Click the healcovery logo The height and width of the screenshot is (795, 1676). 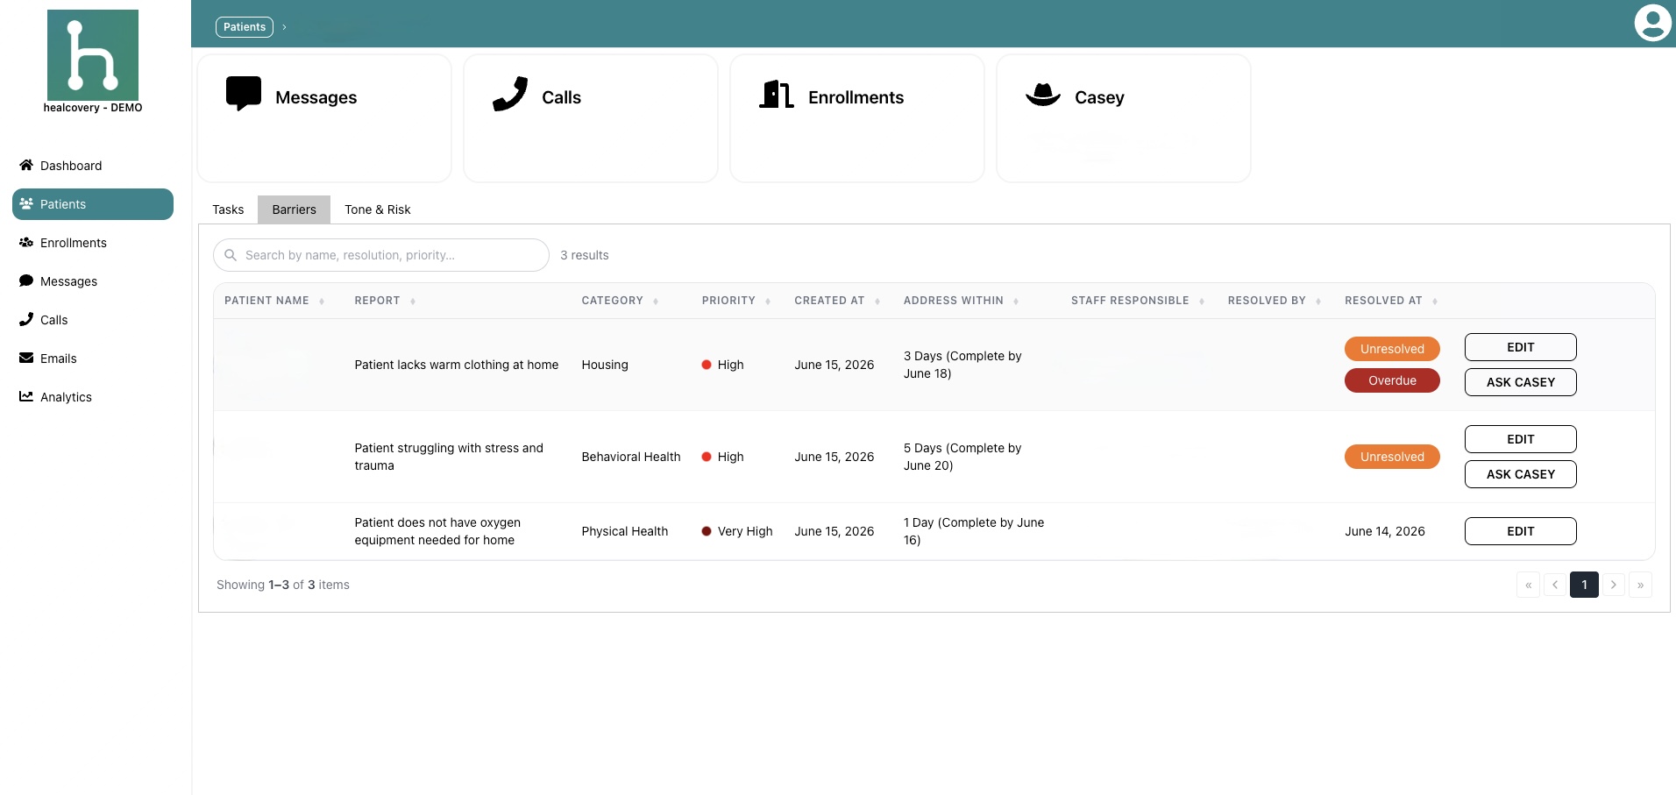pyautogui.click(x=93, y=55)
